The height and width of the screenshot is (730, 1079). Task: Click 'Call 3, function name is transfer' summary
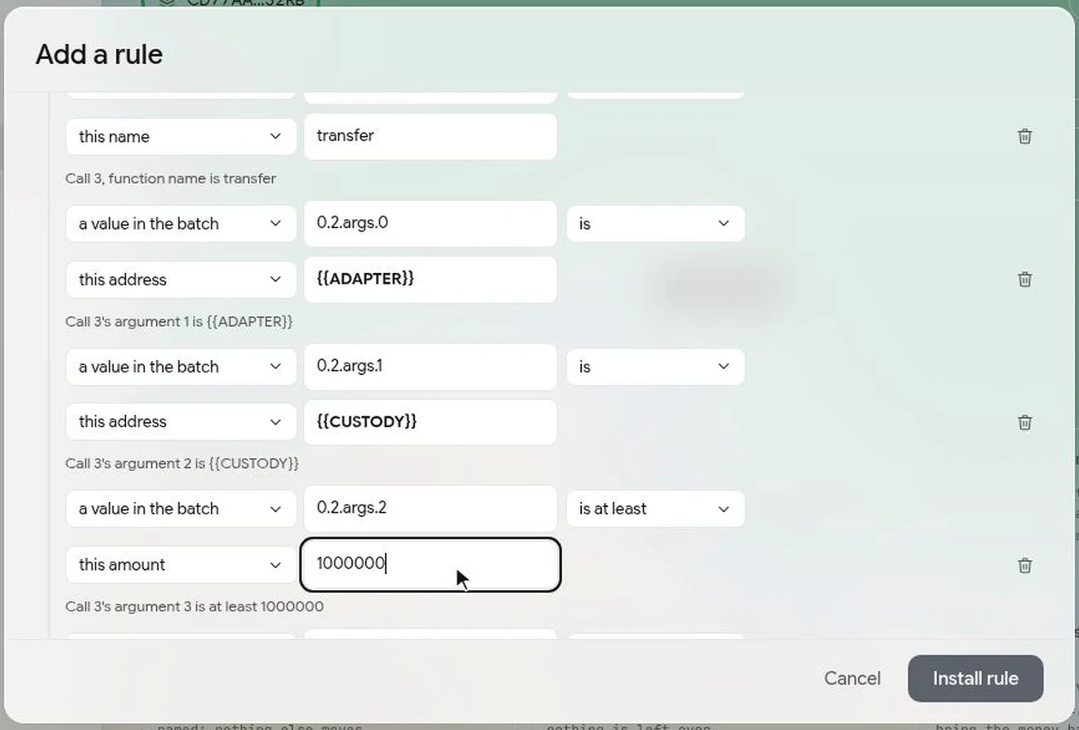(x=171, y=178)
